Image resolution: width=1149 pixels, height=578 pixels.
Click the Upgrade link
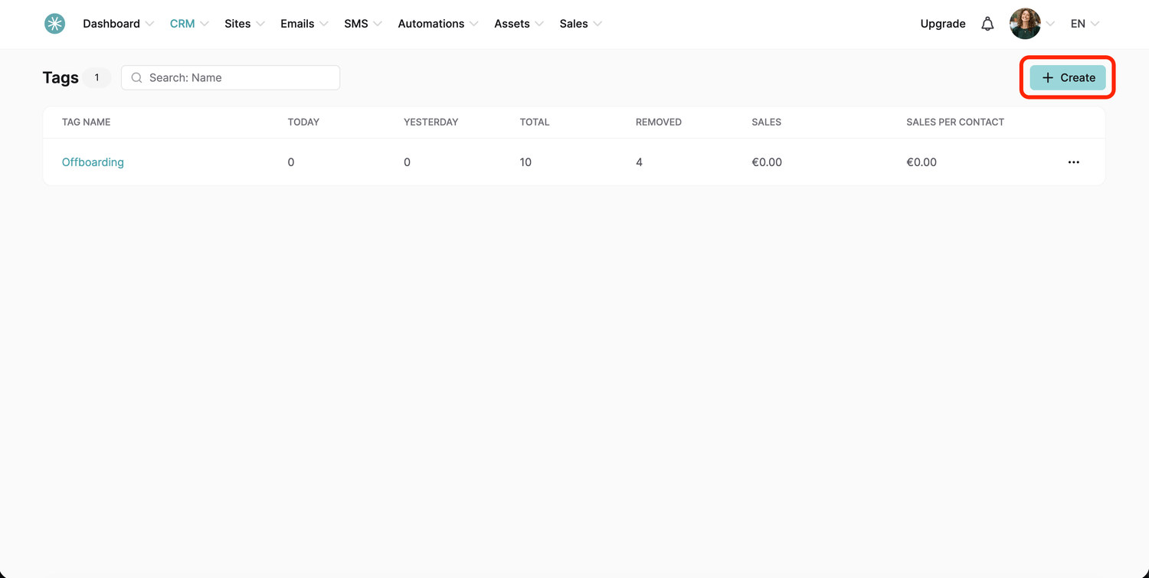click(x=943, y=24)
